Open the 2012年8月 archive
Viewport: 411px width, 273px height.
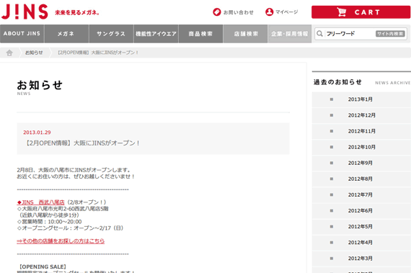(361, 179)
